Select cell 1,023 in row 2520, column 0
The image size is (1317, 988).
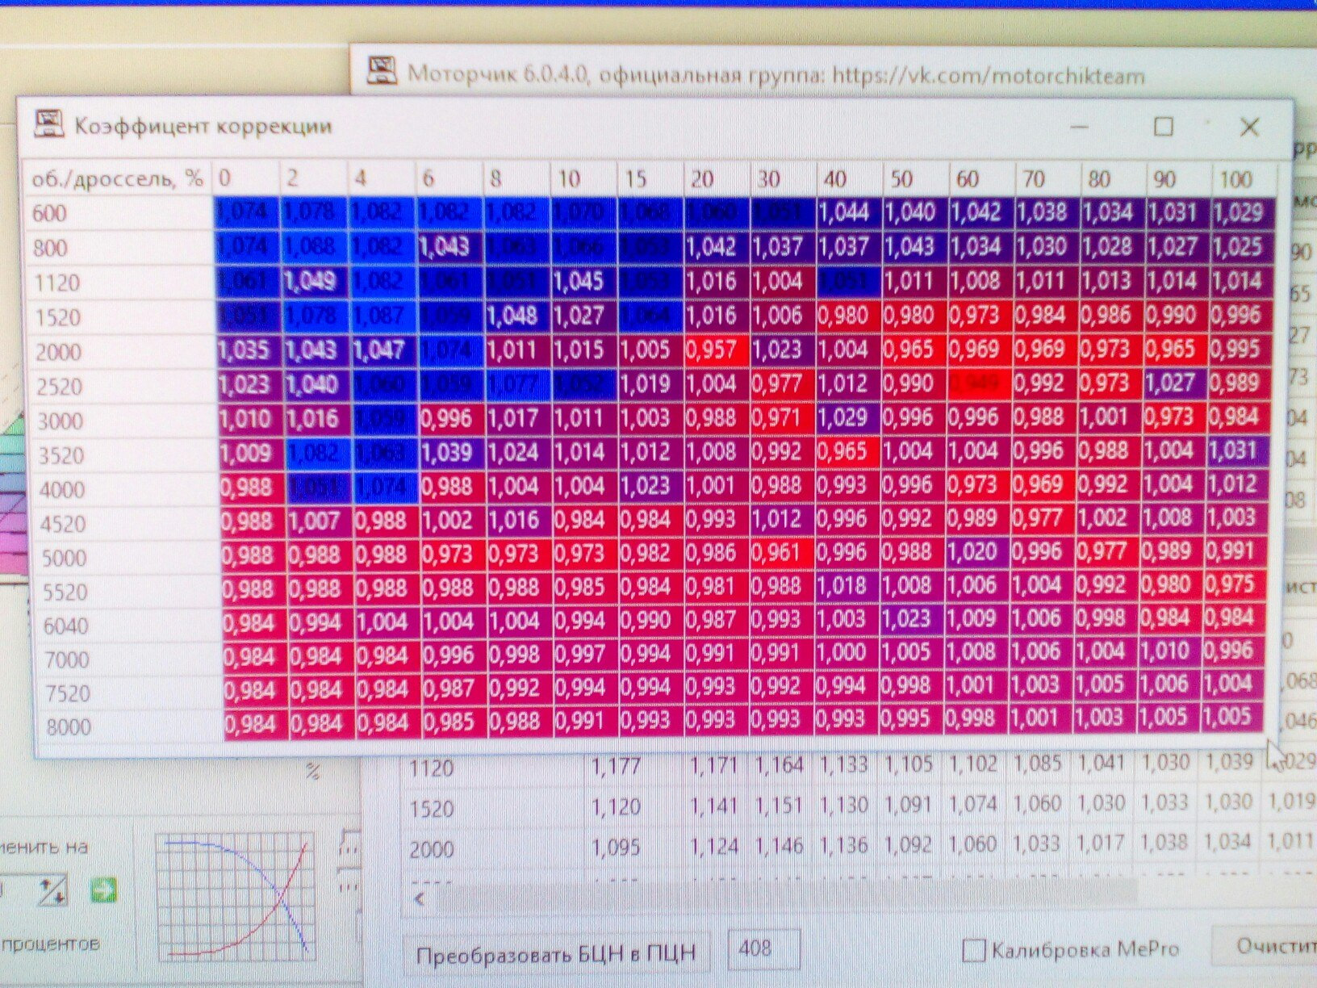click(251, 385)
